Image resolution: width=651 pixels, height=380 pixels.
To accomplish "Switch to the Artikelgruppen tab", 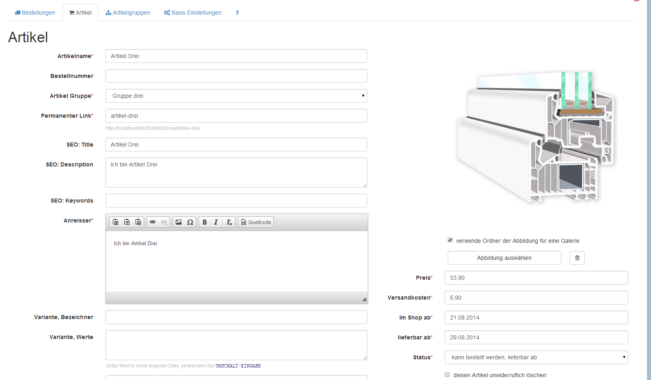I will 128,13.
